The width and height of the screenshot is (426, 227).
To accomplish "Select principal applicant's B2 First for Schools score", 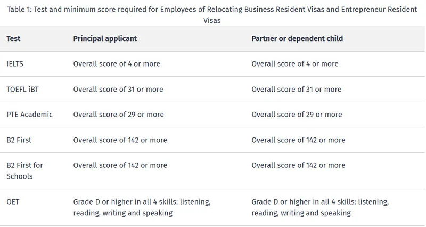I will click(120, 165).
